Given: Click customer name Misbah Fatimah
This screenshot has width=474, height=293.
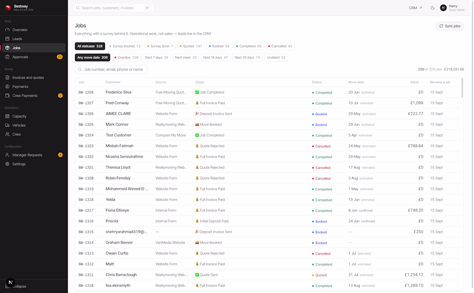Looking at the screenshot, I should pyautogui.click(x=119, y=146).
